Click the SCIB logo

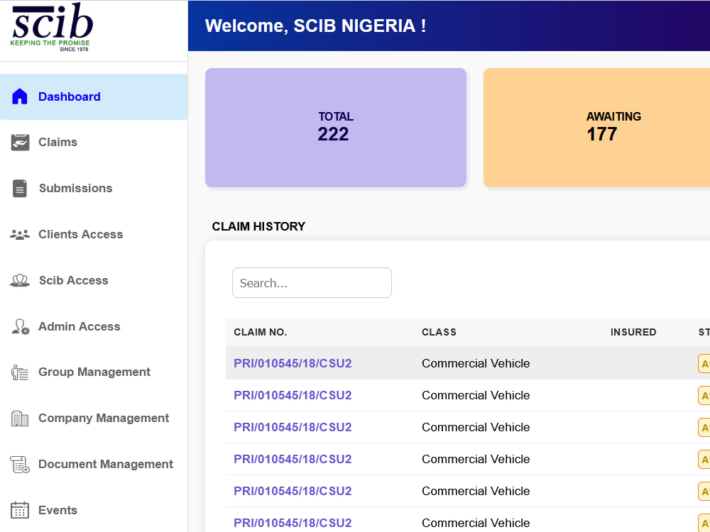(x=52, y=27)
